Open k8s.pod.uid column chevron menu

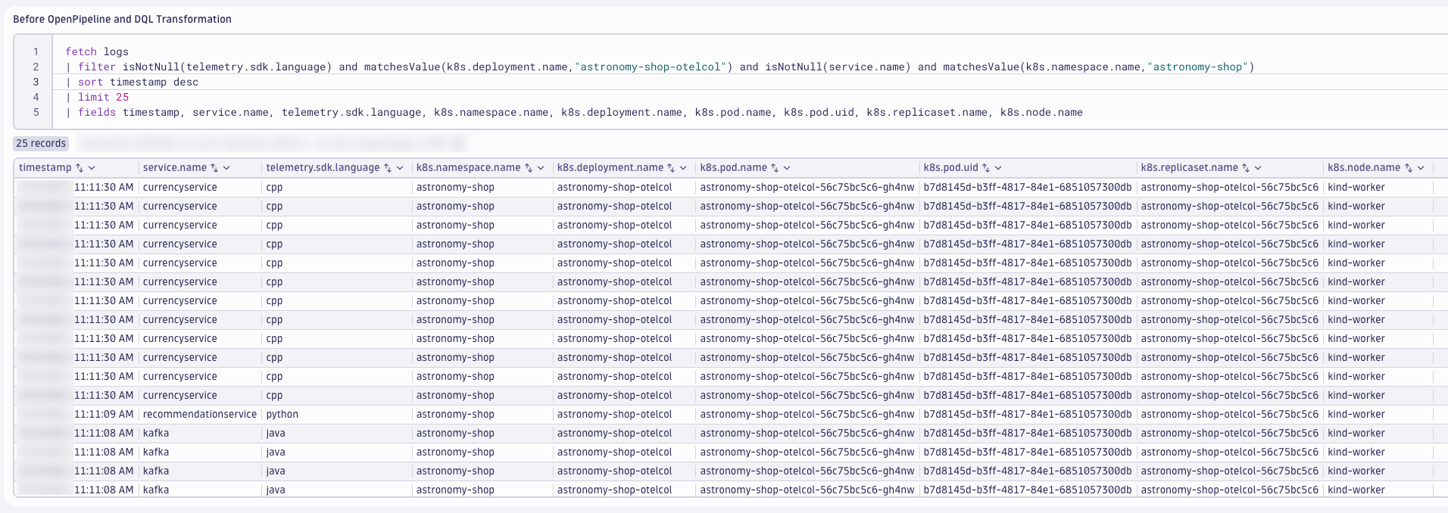point(998,168)
